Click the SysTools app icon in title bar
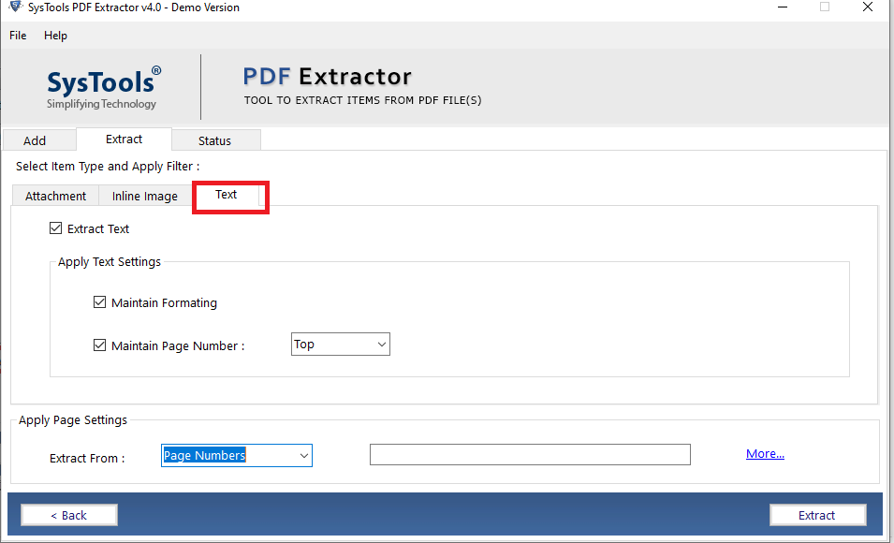This screenshot has width=894, height=543. click(15, 7)
